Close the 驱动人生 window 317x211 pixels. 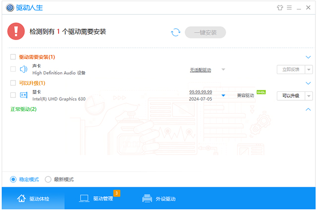click(x=308, y=8)
